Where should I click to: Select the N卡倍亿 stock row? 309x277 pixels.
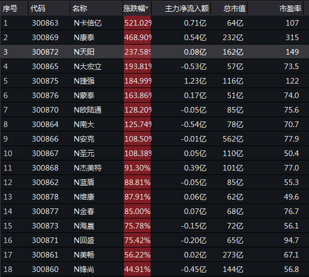pyautogui.click(x=154, y=23)
